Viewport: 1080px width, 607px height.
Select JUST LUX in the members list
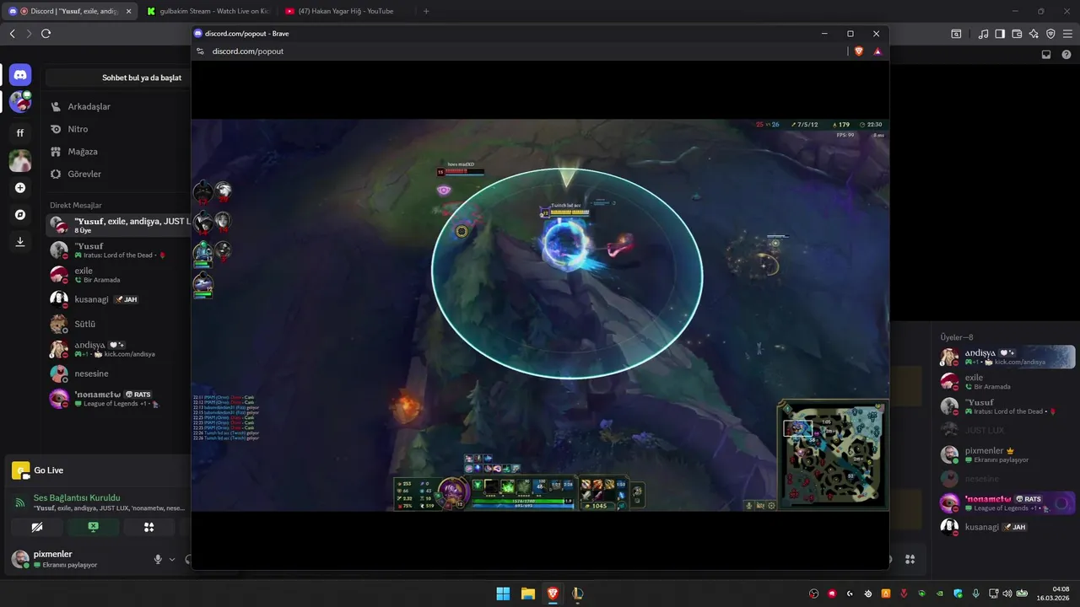pyautogui.click(x=1007, y=430)
